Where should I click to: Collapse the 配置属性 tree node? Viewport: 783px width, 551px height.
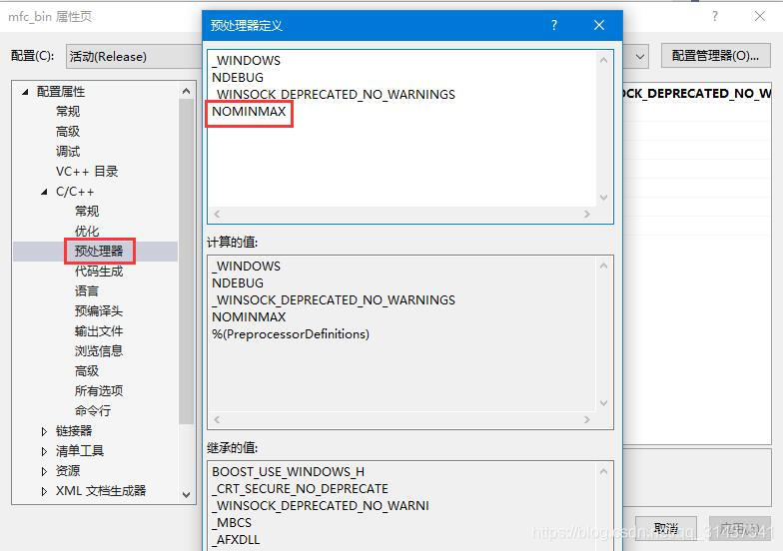tap(25, 92)
